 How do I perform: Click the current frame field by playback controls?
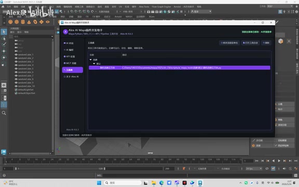click(x=248, y=161)
